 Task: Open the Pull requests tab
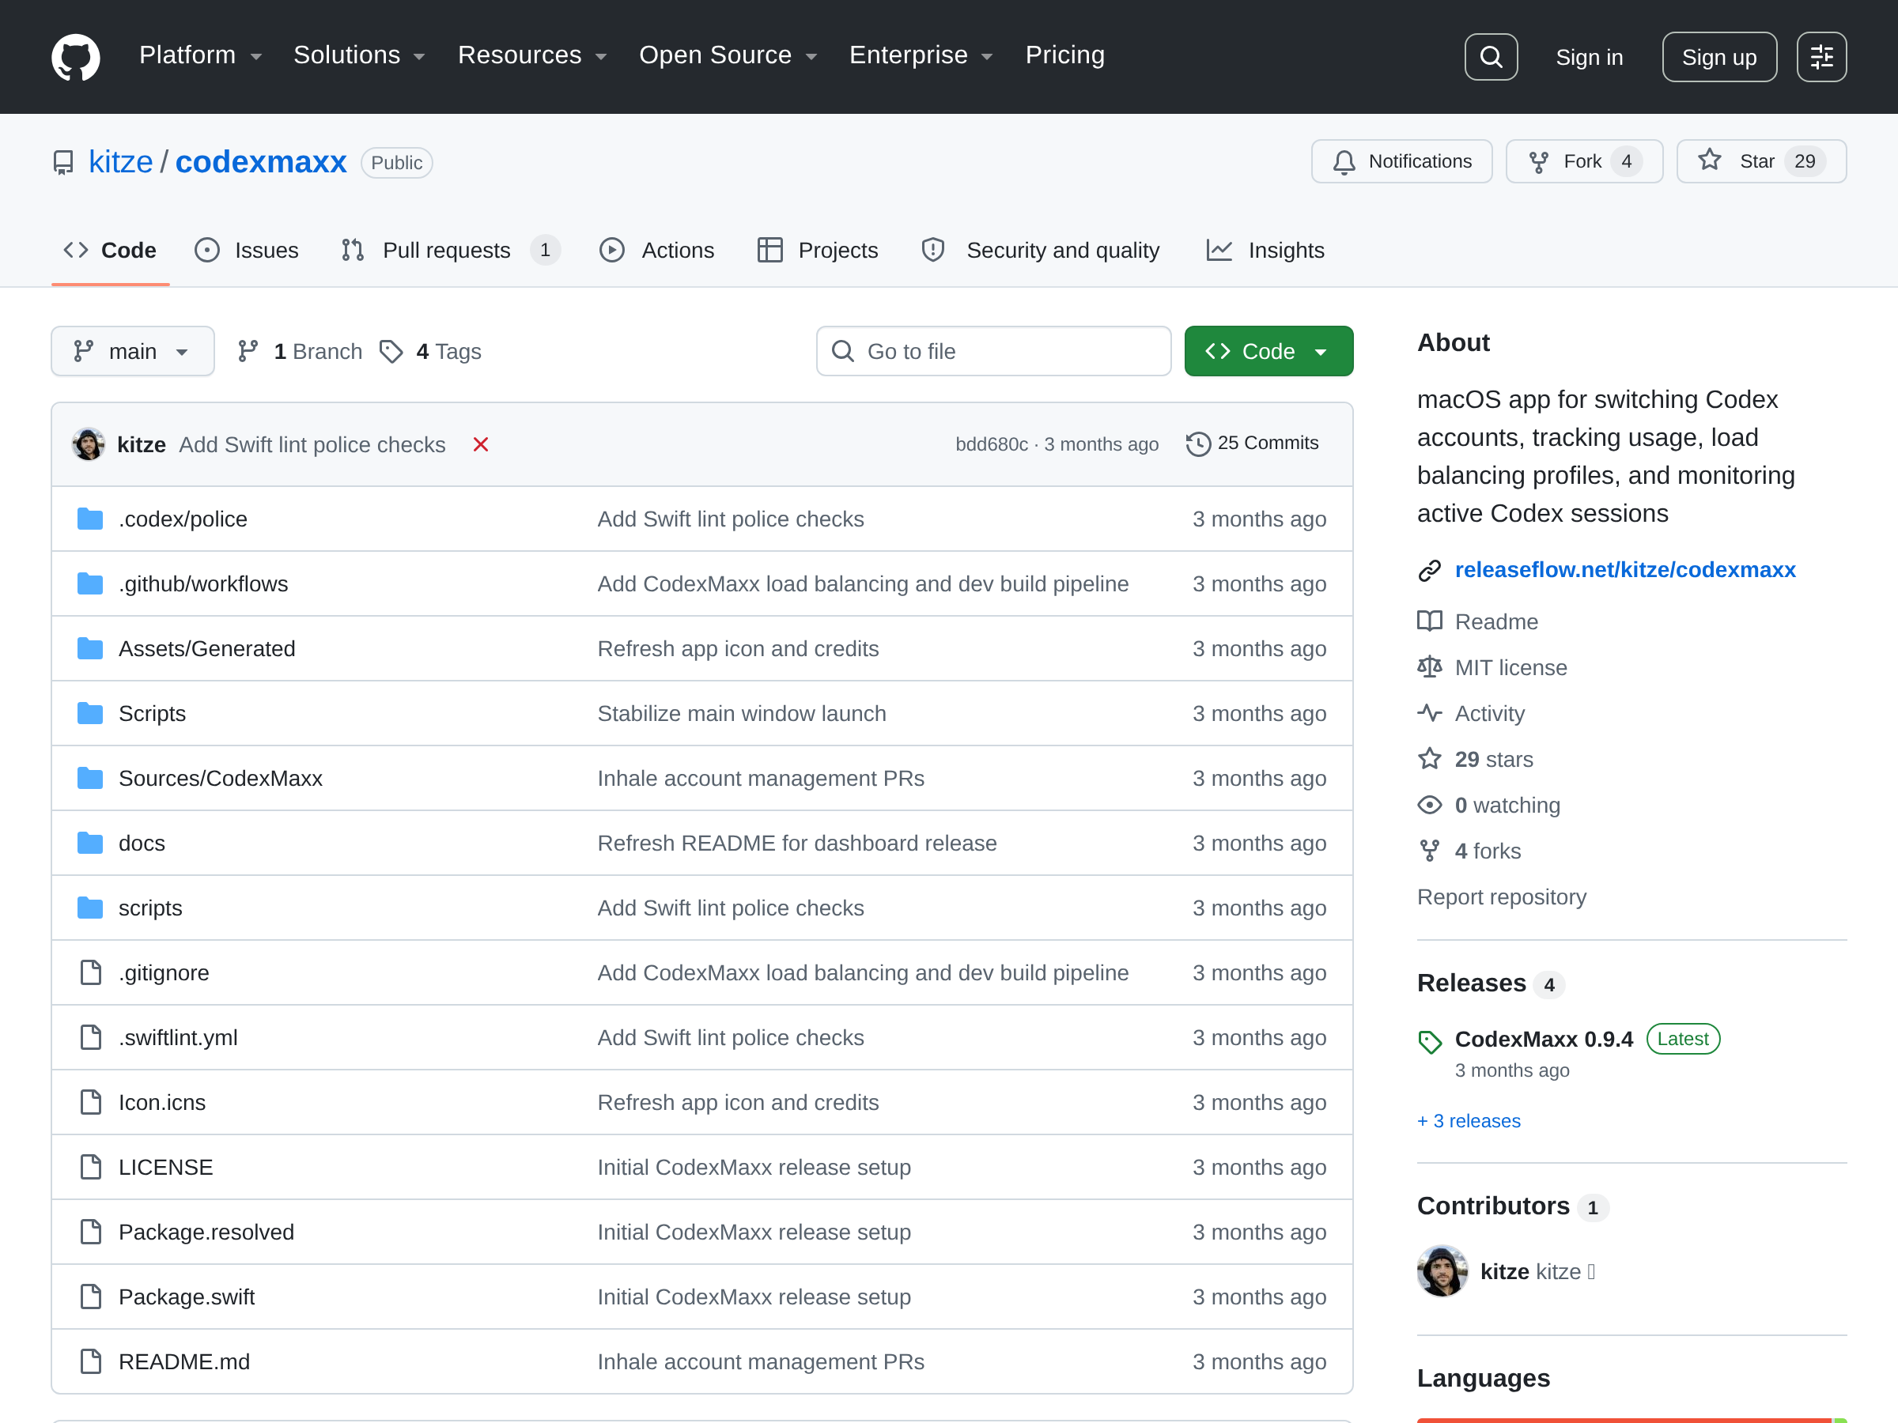[451, 251]
